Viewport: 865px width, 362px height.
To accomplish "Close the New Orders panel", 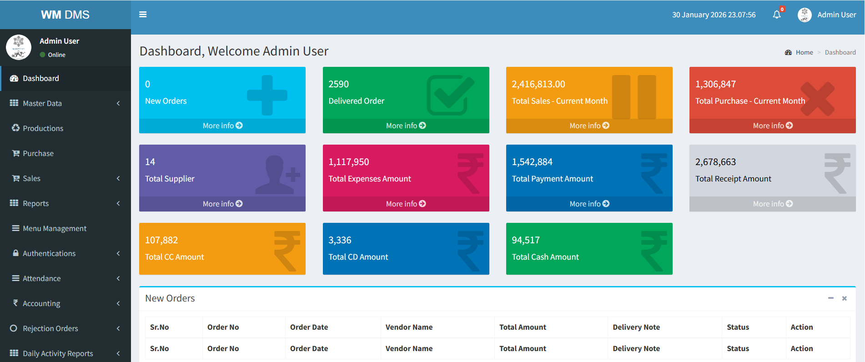I will click(x=845, y=298).
